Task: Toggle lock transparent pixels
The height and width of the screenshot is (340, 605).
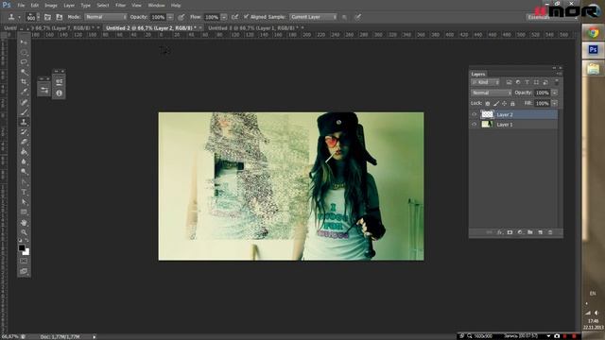Action: tap(488, 103)
